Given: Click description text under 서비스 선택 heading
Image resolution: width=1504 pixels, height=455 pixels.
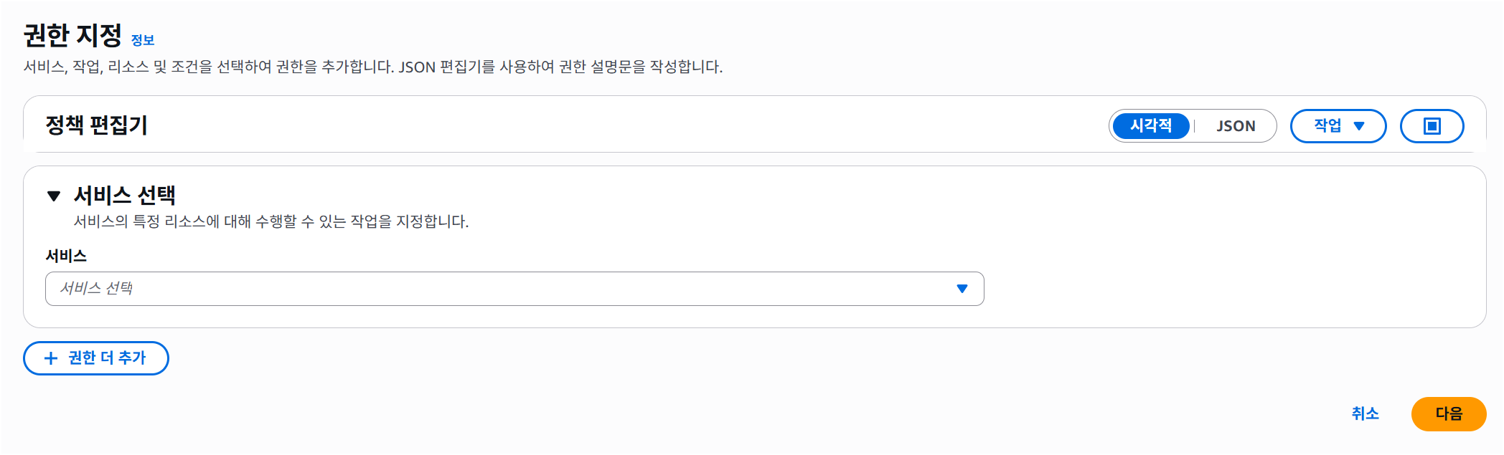Looking at the screenshot, I should pyautogui.click(x=271, y=221).
